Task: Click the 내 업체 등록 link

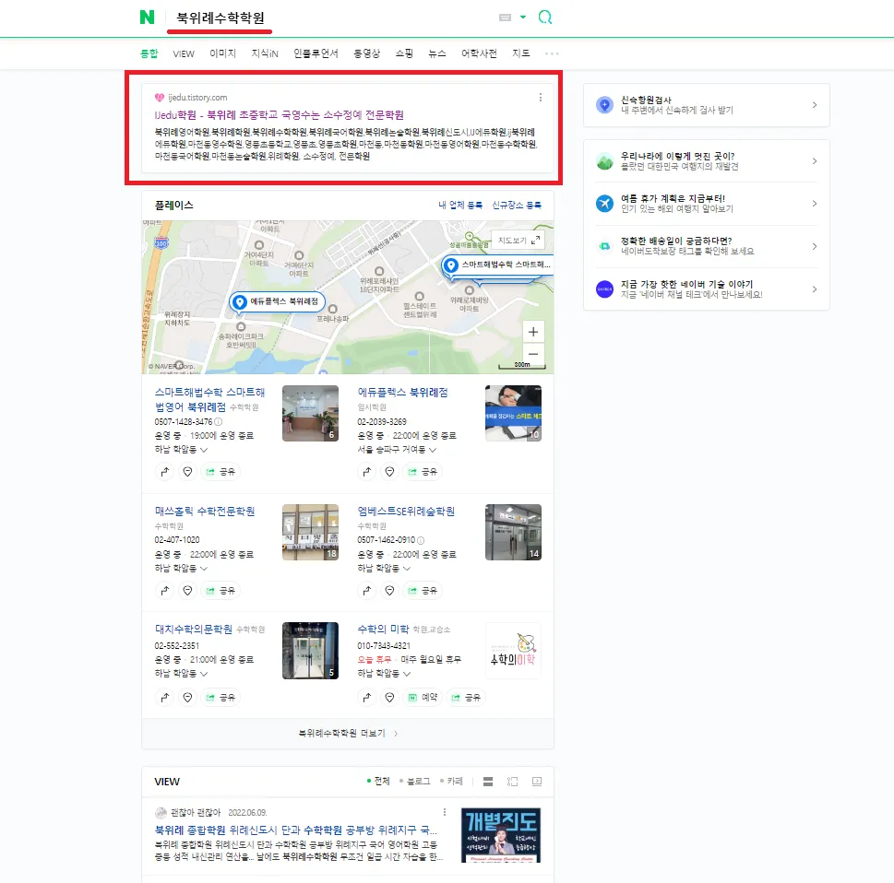Action: (x=460, y=206)
